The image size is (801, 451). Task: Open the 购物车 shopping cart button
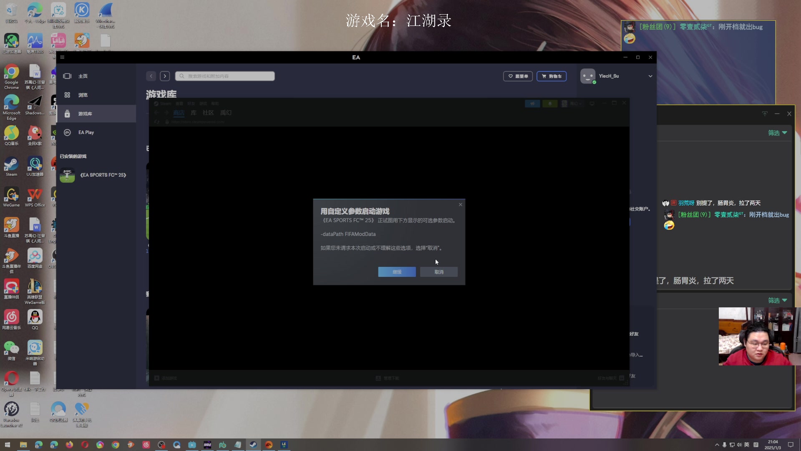(x=552, y=76)
